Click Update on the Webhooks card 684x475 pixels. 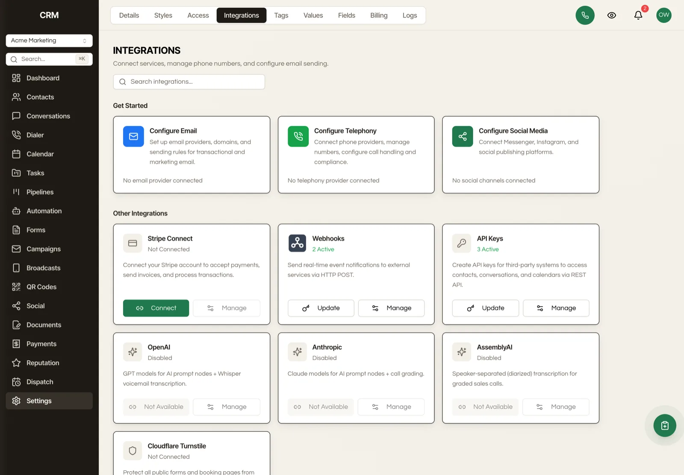pos(321,308)
